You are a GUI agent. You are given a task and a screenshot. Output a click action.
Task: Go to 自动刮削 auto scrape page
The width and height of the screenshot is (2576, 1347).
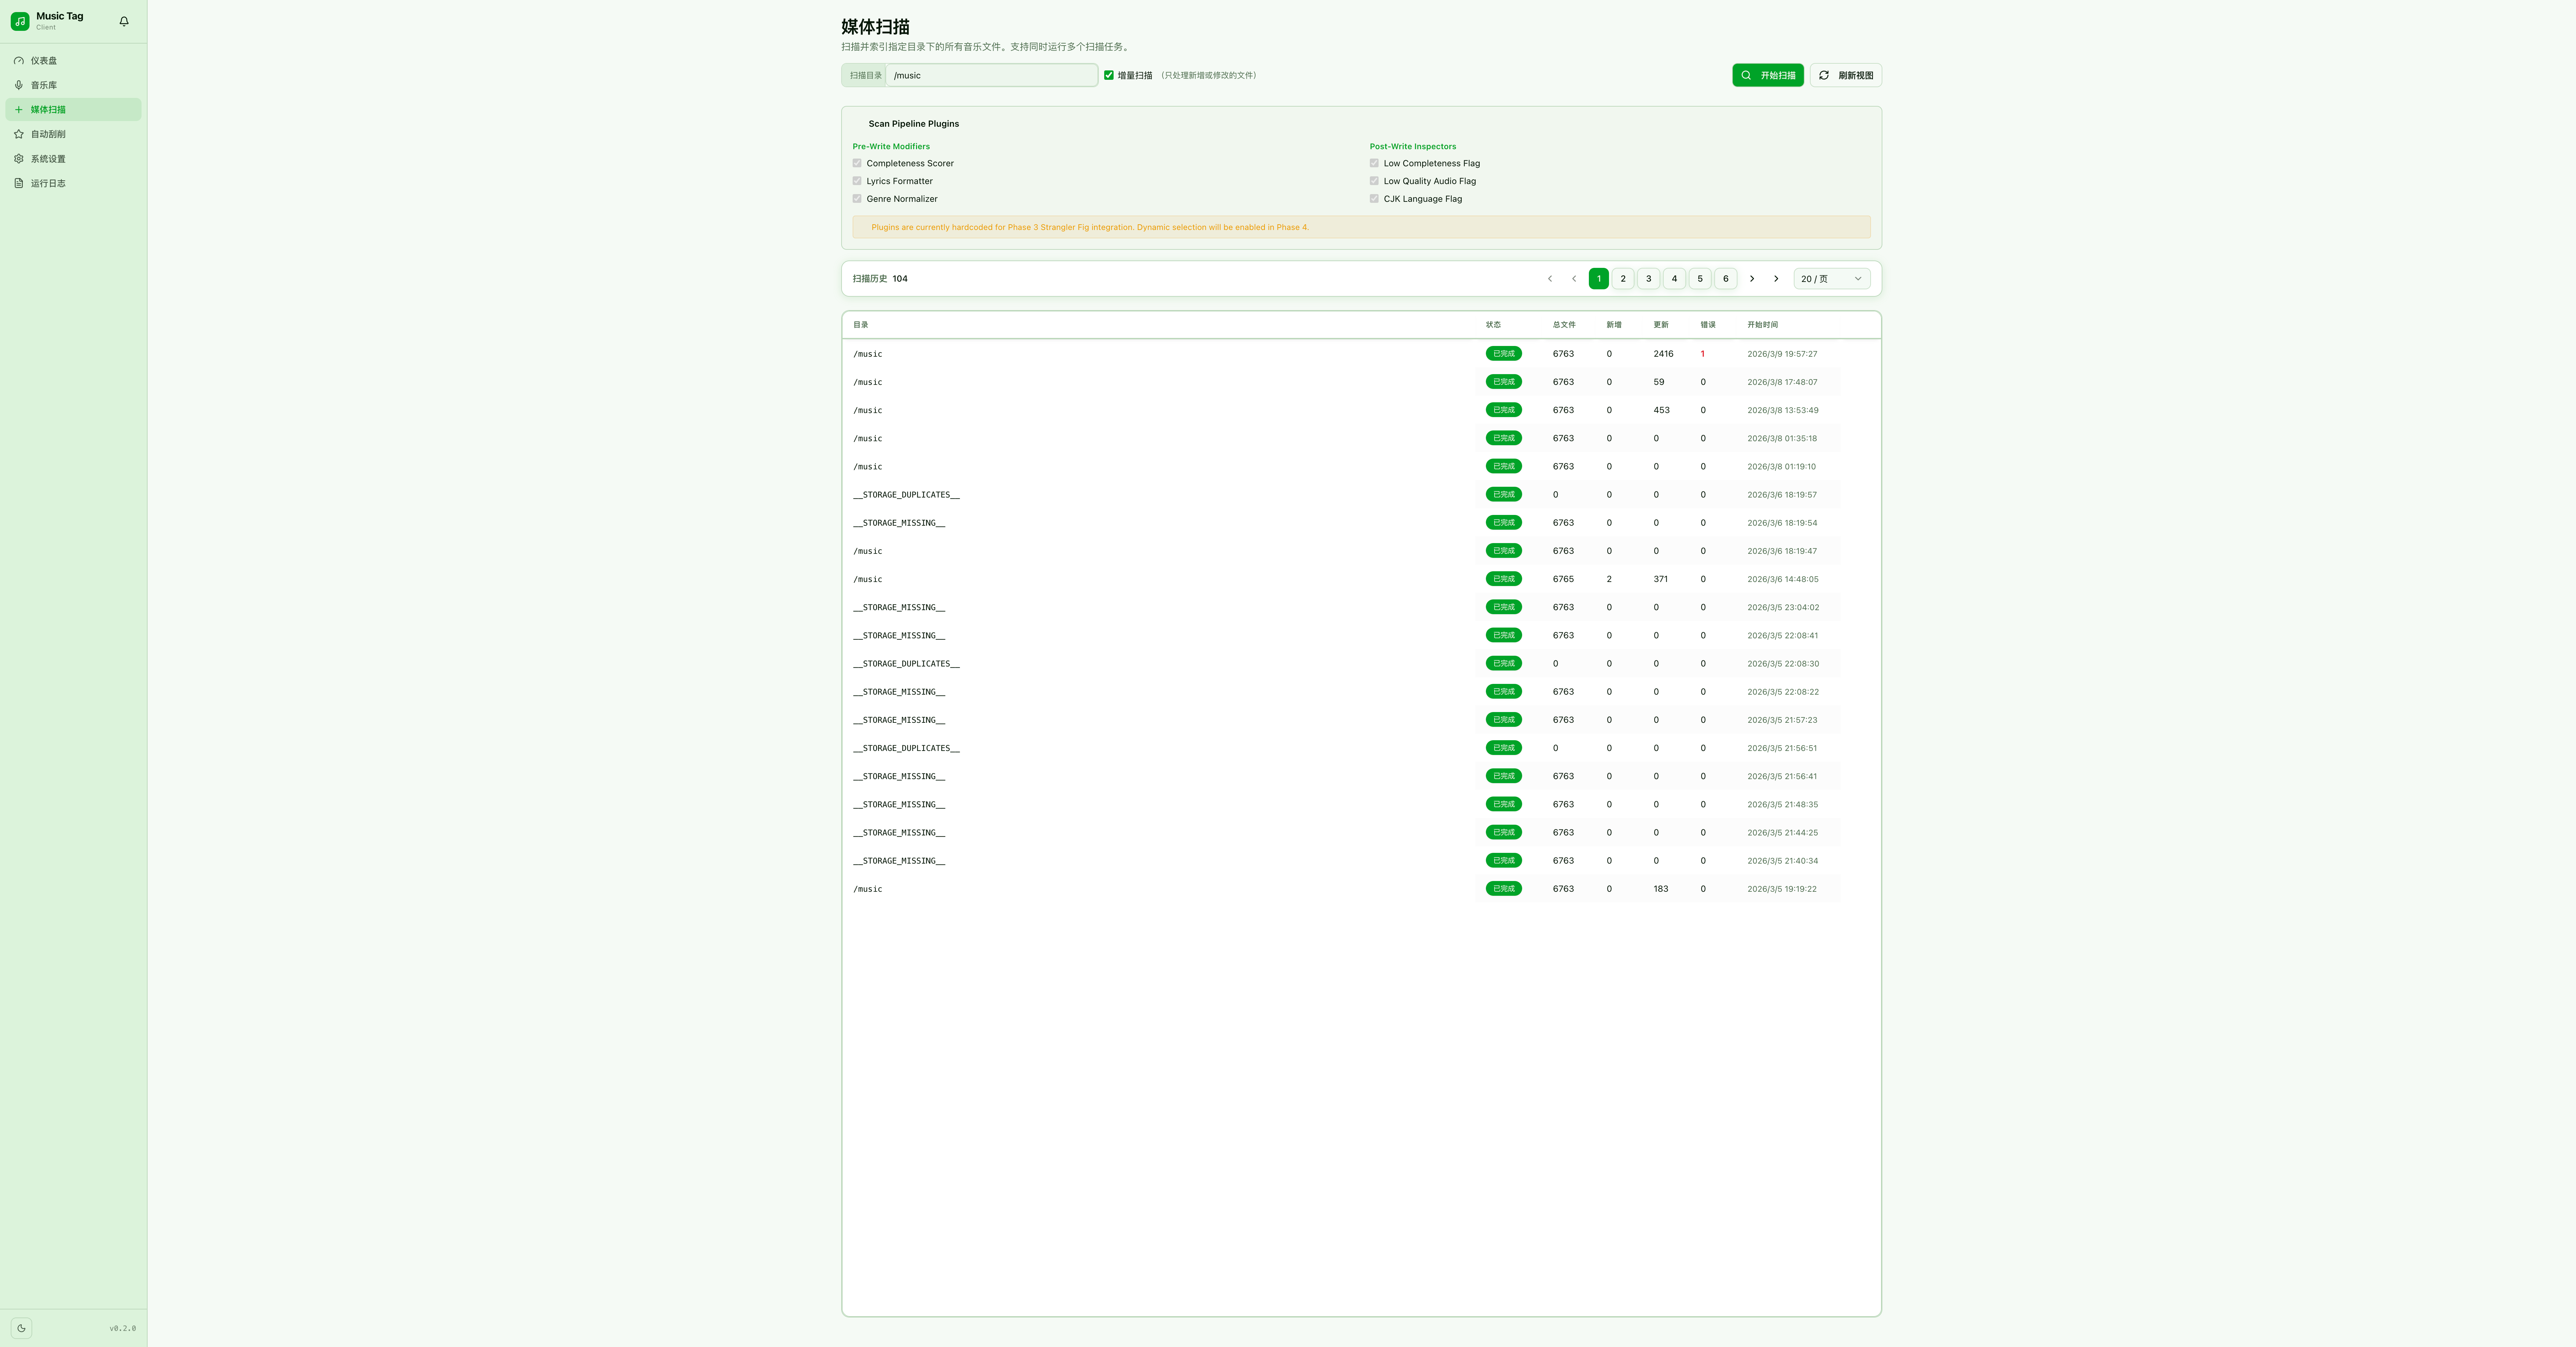coord(48,134)
